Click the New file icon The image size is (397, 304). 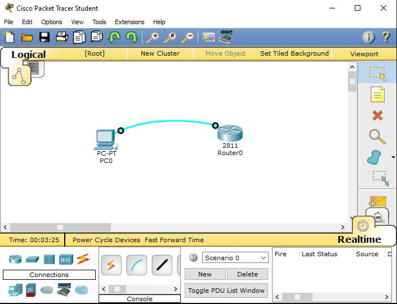tap(10, 37)
